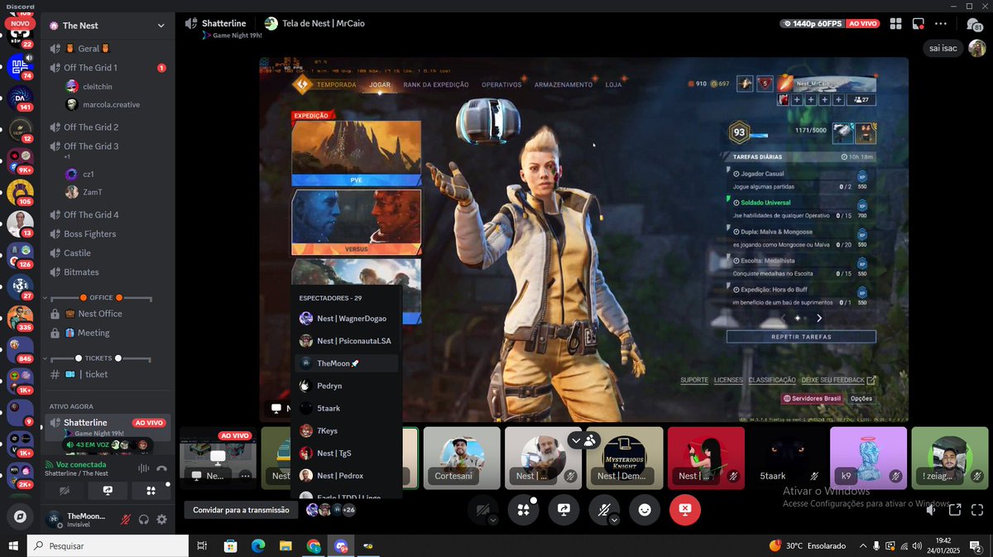Open noise suppression icon beside Voz conectada
This screenshot has width=993, height=557.
[142, 468]
